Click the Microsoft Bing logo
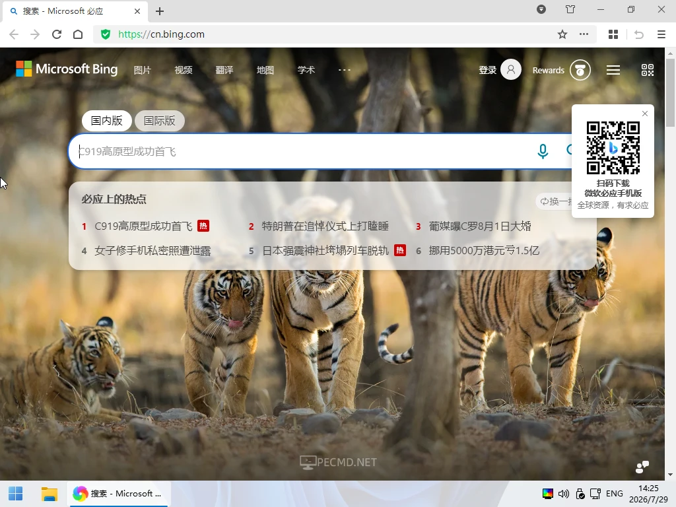The image size is (676, 507). click(67, 69)
